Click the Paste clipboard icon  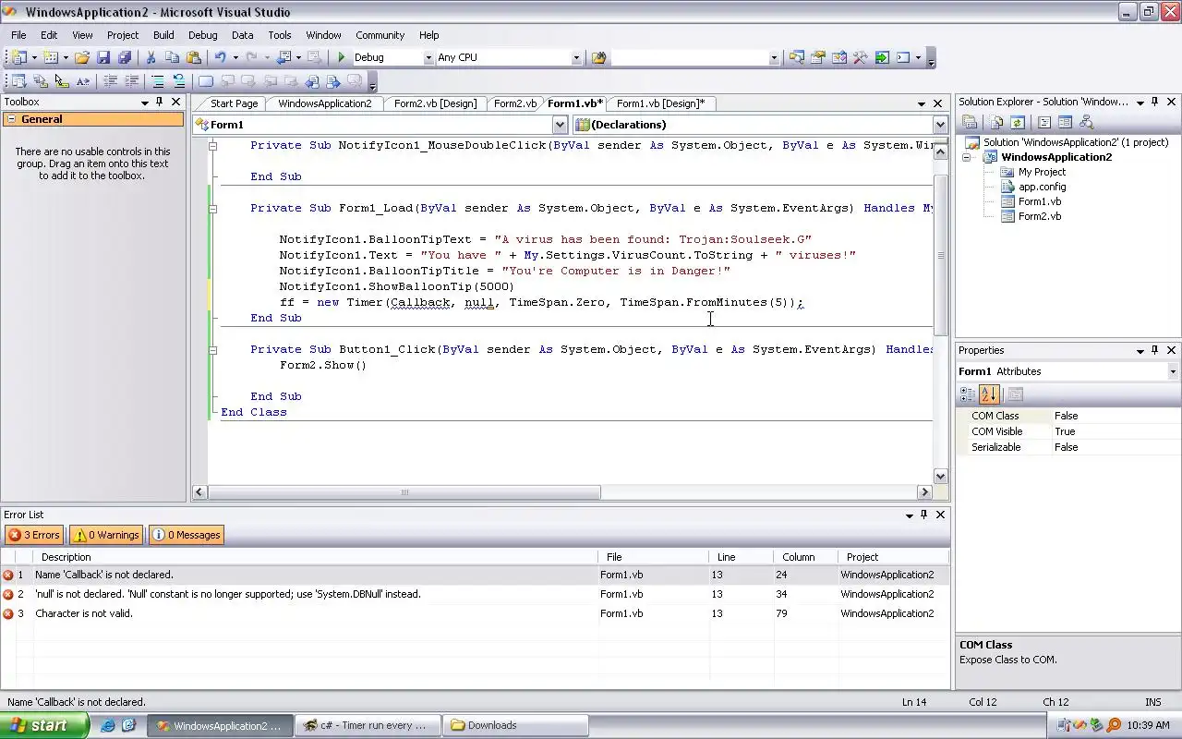pos(193,57)
